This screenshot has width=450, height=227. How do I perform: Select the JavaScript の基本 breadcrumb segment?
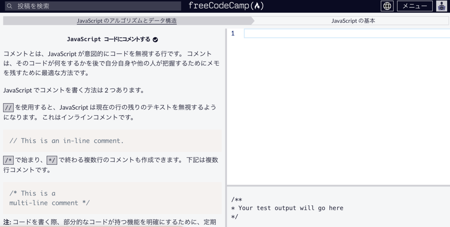[x=353, y=21]
